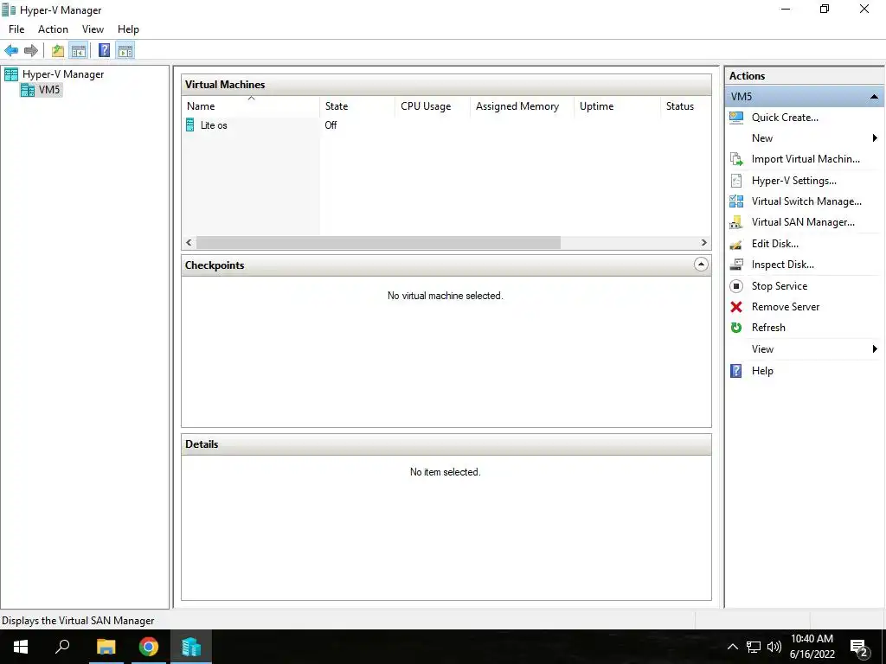This screenshot has height=664, width=886.
Task: Click the volume speaker tray icon
Action: coord(774,647)
